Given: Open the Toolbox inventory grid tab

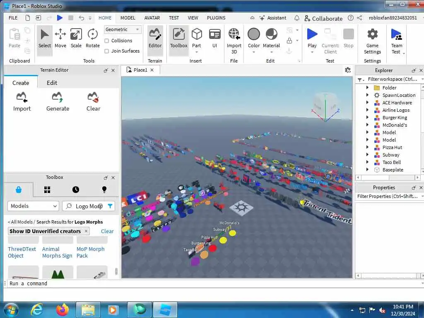Looking at the screenshot, I should tap(47, 190).
